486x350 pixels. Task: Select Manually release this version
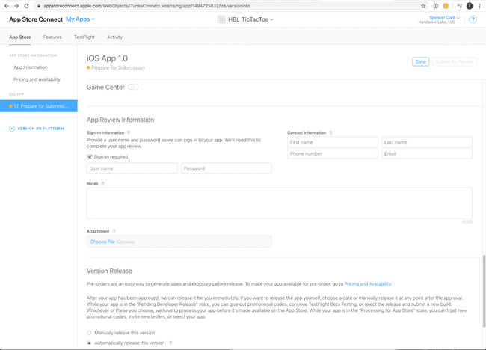[x=89, y=333]
